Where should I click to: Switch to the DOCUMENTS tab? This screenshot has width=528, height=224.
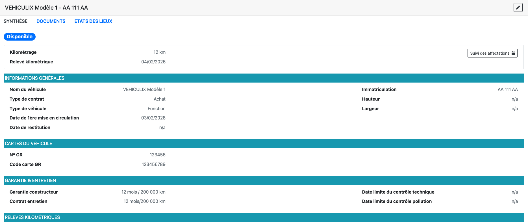51,21
